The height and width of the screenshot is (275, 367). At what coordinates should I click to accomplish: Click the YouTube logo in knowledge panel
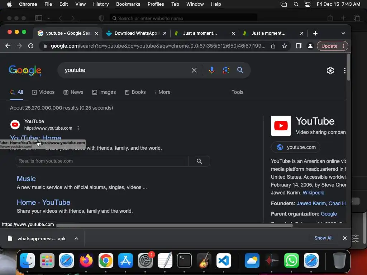(281, 126)
